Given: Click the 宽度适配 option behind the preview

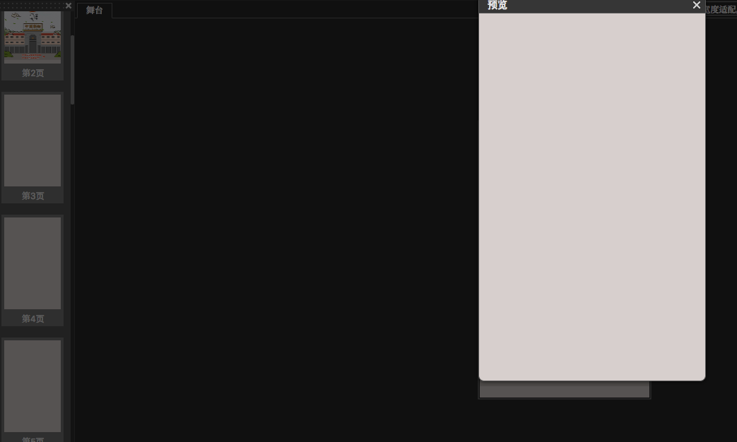Looking at the screenshot, I should click(x=721, y=9).
